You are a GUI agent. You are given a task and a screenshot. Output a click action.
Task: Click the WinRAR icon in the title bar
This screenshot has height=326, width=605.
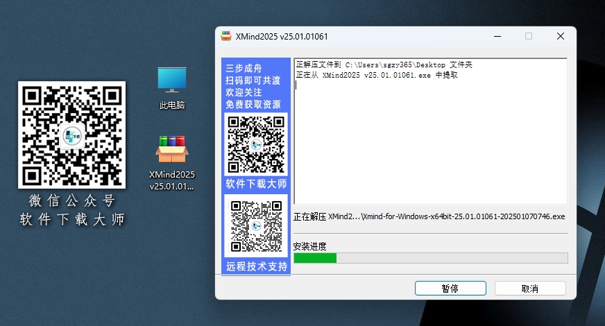[225, 36]
